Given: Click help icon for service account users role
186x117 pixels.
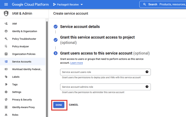Looking at the screenshot, I should (x=147, y=72).
